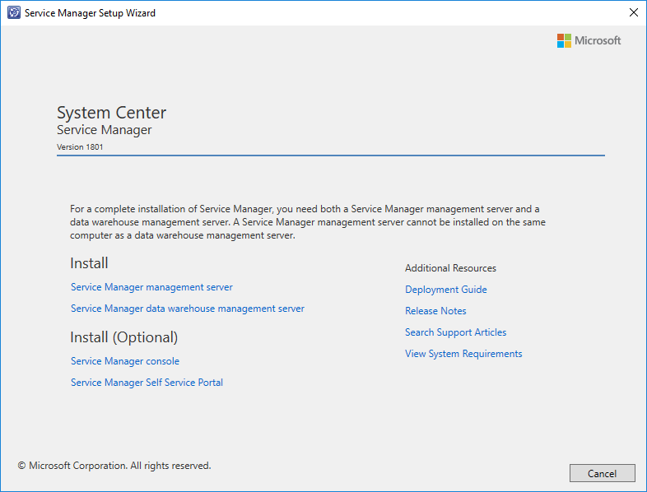Close the Setup Wizard window

click(633, 13)
